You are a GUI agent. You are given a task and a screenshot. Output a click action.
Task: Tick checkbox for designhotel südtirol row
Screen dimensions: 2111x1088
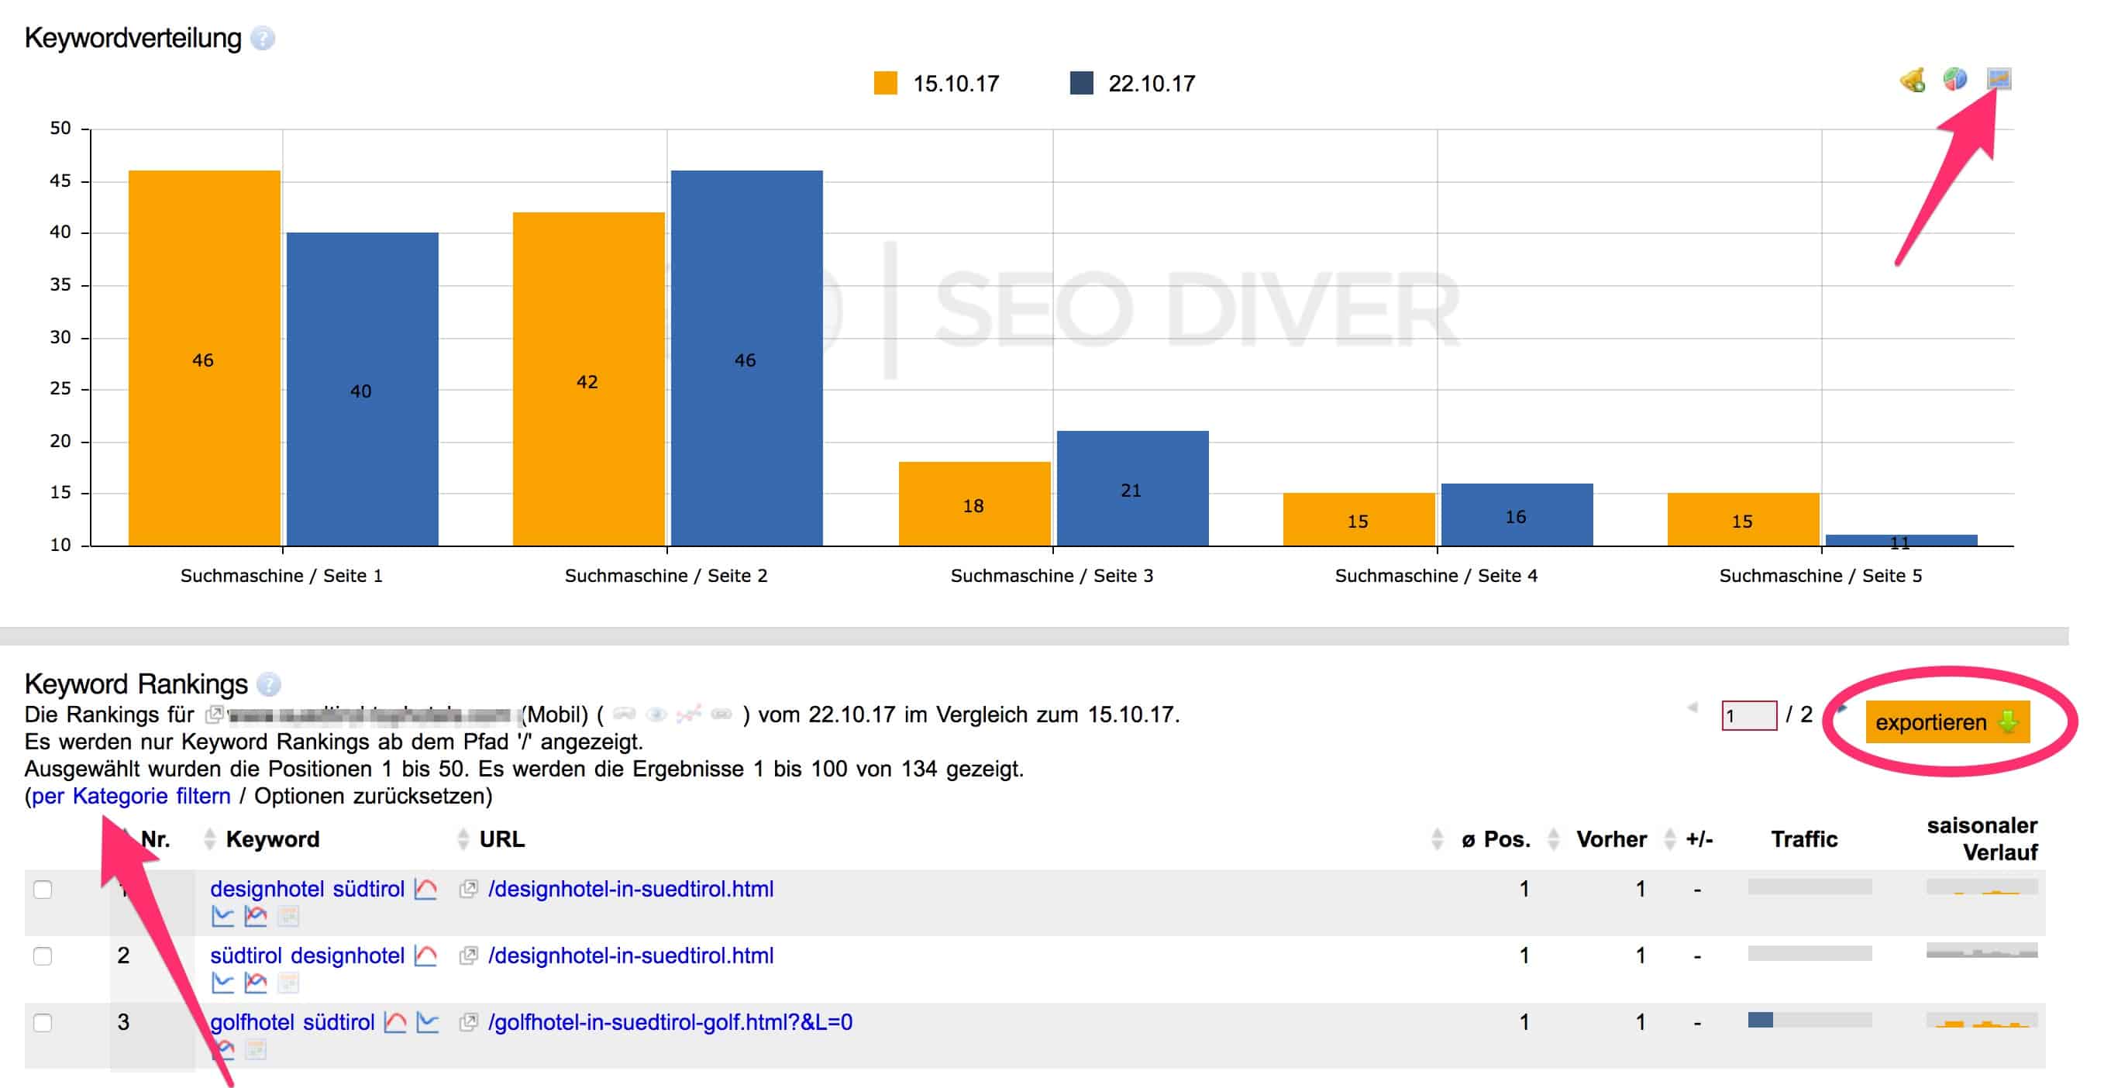pyautogui.click(x=43, y=890)
